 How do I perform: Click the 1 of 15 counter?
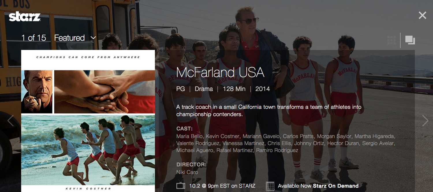(34, 38)
